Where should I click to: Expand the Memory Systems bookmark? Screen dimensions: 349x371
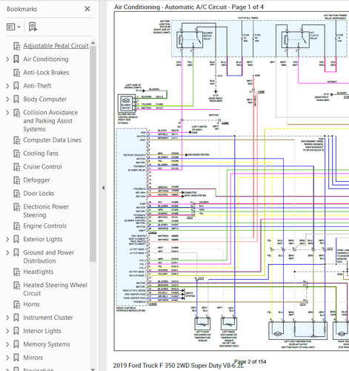click(x=7, y=344)
